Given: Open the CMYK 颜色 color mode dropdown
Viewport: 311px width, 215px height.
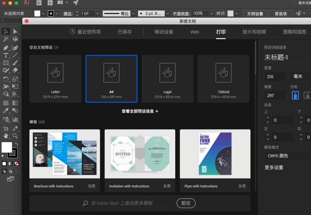Looking at the screenshot, I should (288, 156).
